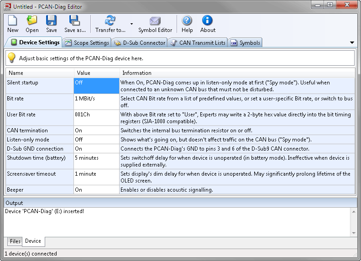Click the Save floppy disk icon

(x=51, y=21)
